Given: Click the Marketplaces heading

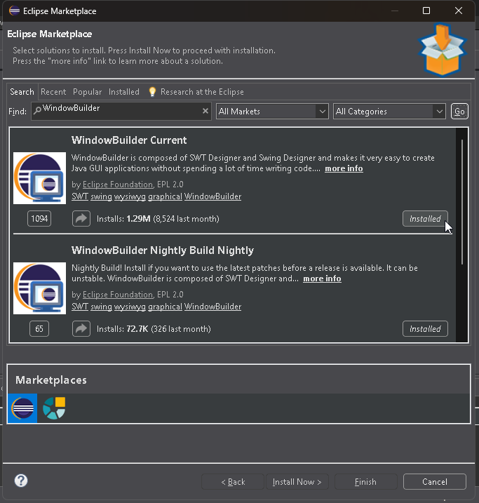Looking at the screenshot, I should (51, 380).
